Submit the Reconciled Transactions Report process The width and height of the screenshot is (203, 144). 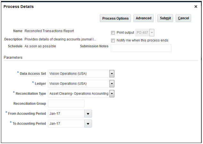(x=165, y=18)
